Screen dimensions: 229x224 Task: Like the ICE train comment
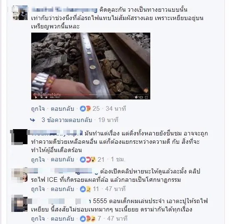pos(38,189)
